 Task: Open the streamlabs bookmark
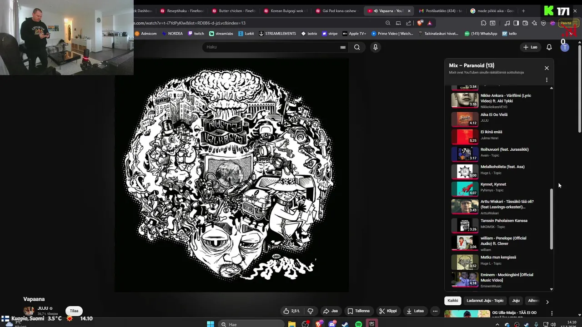[x=221, y=34]
